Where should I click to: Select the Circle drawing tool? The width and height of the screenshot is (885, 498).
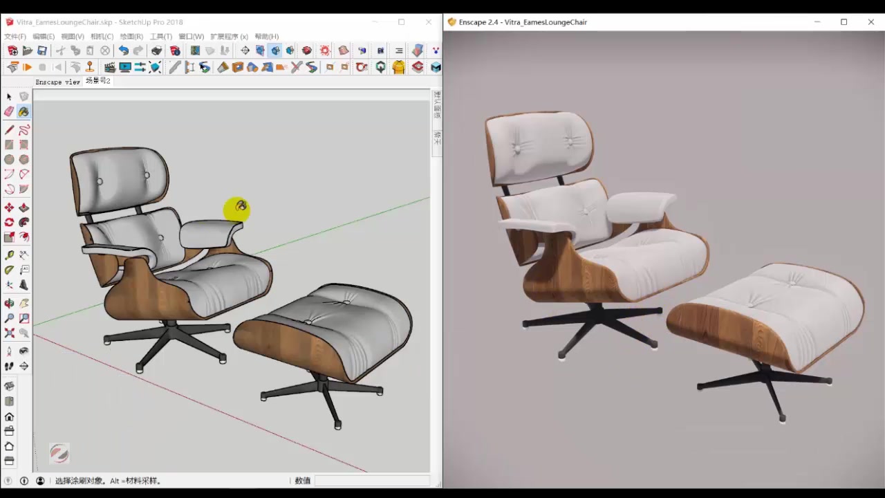tap(9, 159)
